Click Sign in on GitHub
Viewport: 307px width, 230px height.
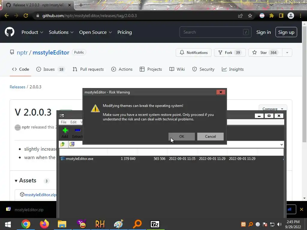(264, 32)
